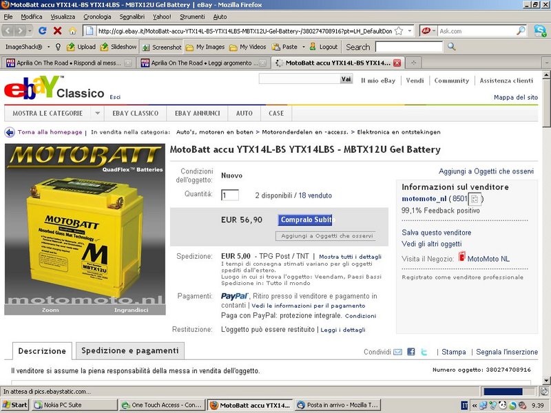Open the history dropdown next to the Forward button
Image resolution: width=551 pixels, height=413 pixels.
click(x=30, y=31)
